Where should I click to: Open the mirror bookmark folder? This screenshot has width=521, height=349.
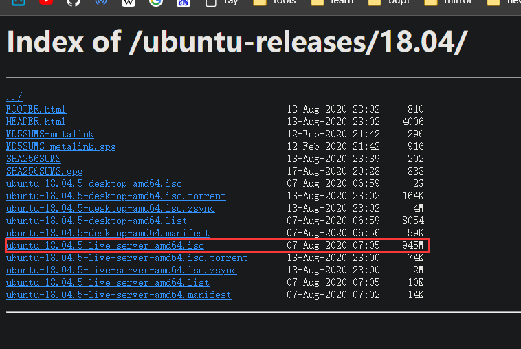click(448, 2)
